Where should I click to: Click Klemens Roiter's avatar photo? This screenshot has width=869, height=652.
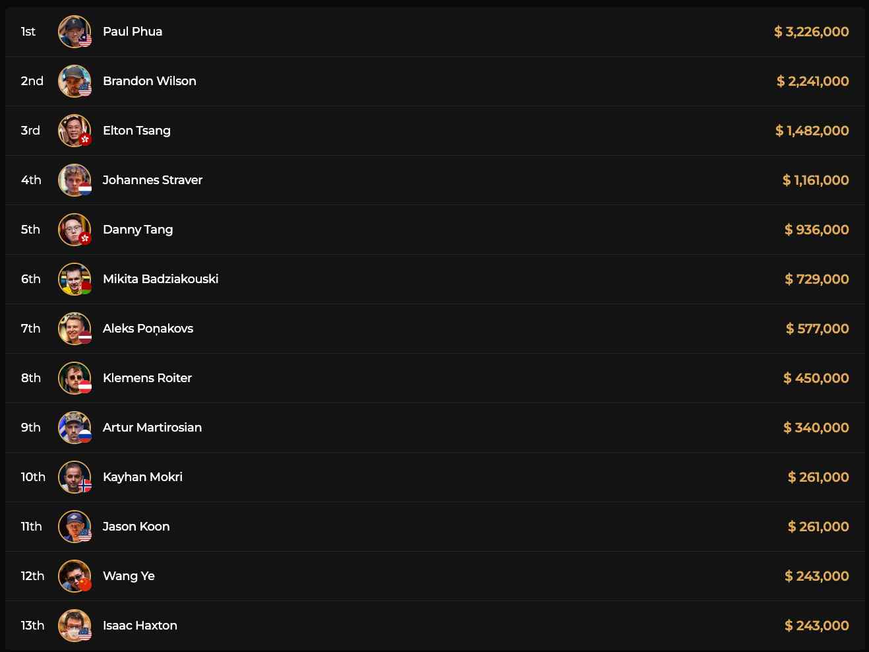[74, 378]
